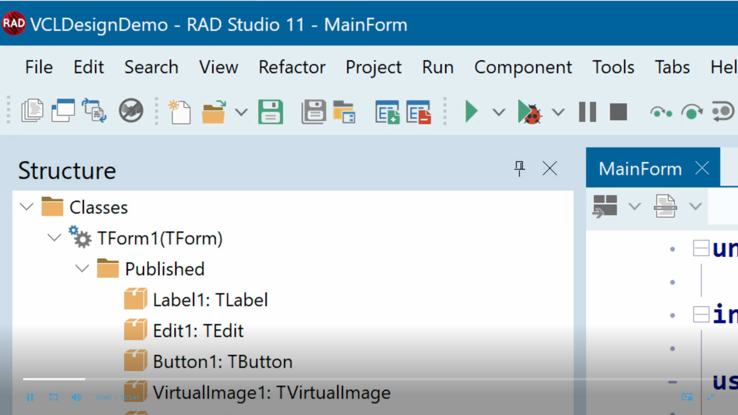The width and height of the screenshot is (738, 415).
Task: Click the Trace Into debug icon
Action: point(692,112)
